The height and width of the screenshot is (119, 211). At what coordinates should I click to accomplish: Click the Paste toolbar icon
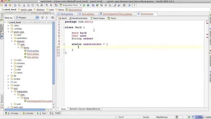pos(32,5)
